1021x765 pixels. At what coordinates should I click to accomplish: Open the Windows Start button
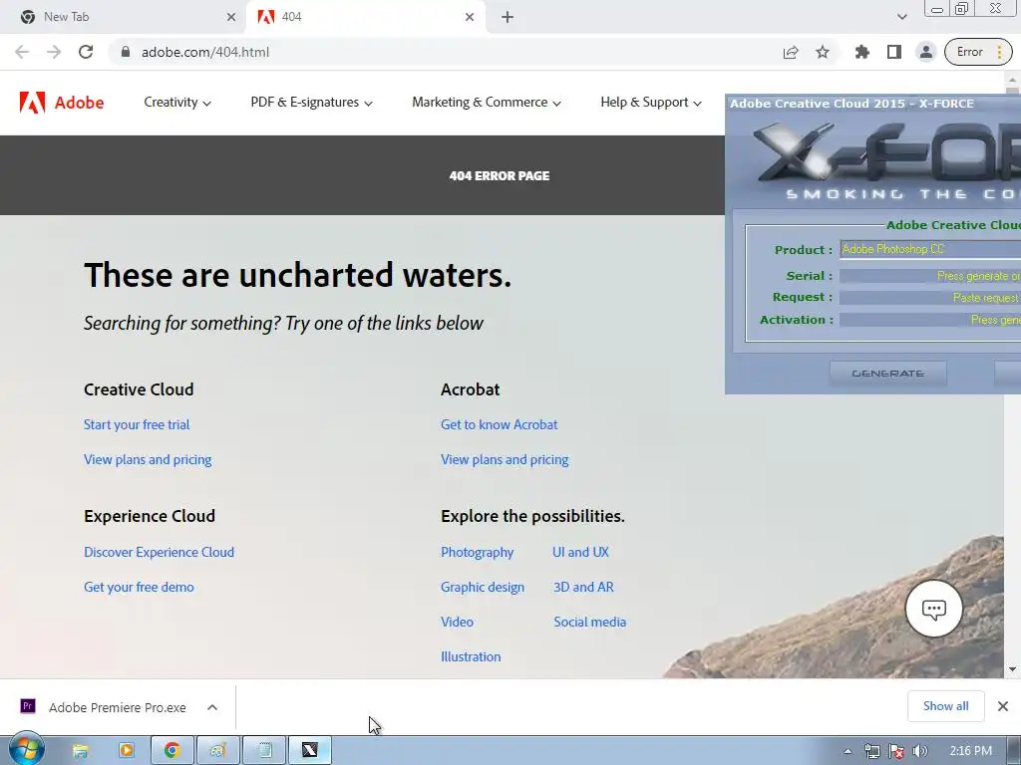[x=26, y=749]
